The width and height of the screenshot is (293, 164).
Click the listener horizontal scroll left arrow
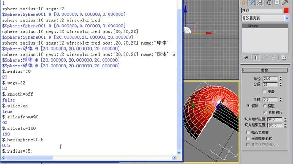[x=3, y=158]
